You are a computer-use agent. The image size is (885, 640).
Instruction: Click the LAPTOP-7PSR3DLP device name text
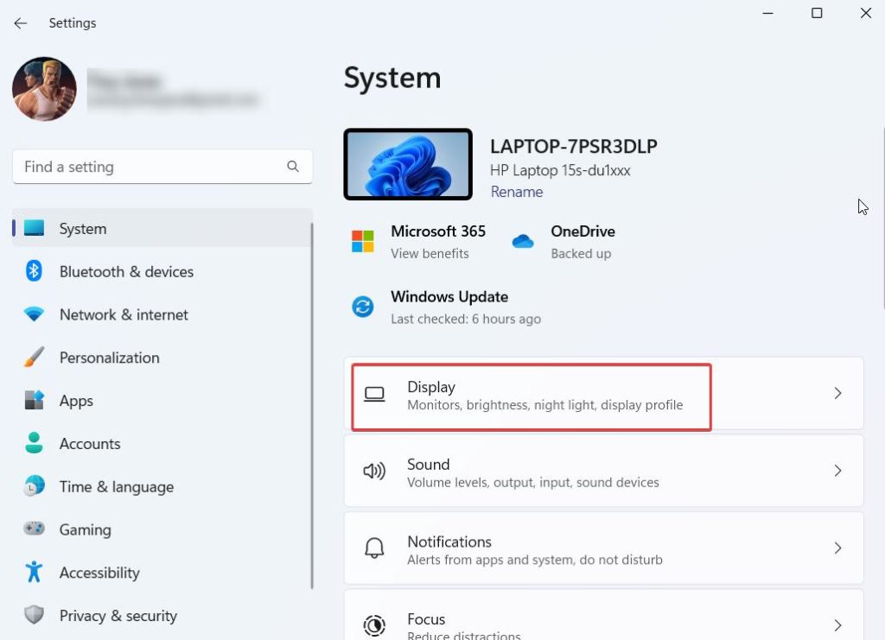pos(574,147)
